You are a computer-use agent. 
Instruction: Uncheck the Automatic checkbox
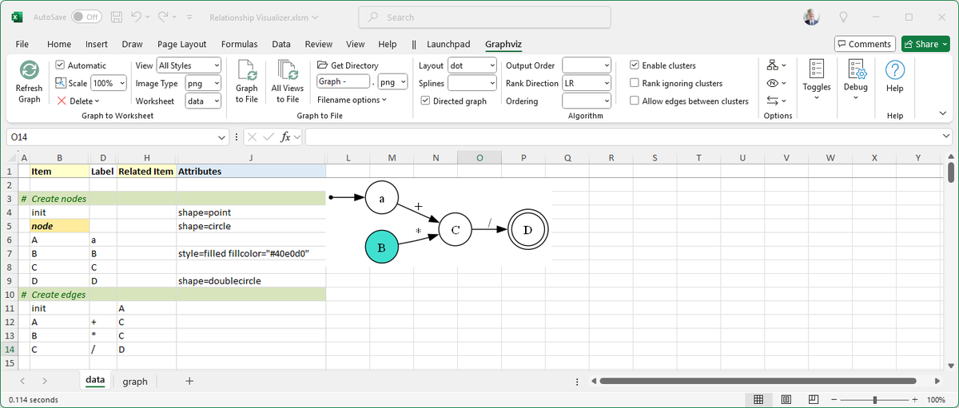click(x=61, y=65)
